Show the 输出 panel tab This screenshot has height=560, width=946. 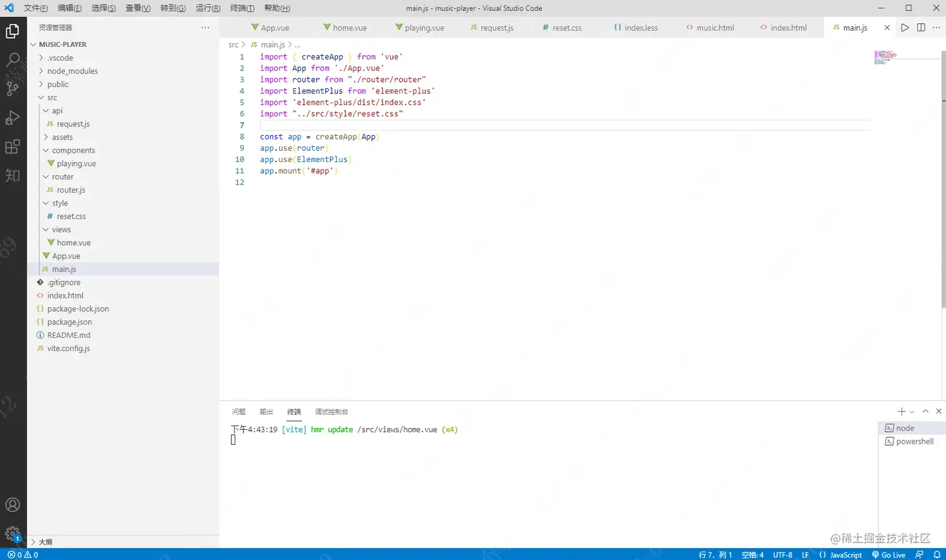267,412
